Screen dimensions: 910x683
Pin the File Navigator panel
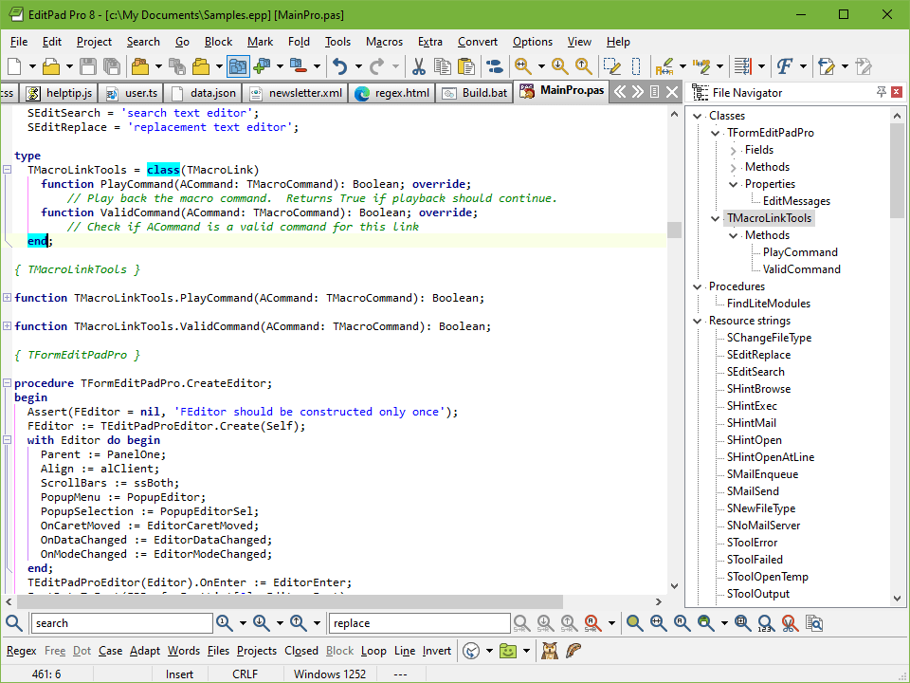tap(881, 92)
